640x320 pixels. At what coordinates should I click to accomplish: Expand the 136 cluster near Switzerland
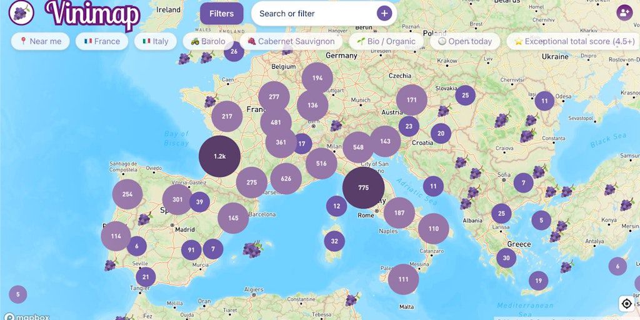coord(312,105)
